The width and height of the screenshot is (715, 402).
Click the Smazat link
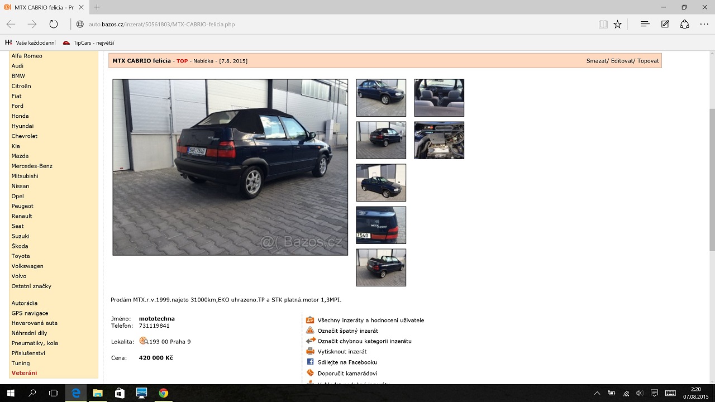[597, 61]
